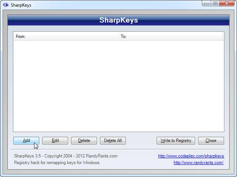Click 'Registry hack for remapping keys' text
This screenshot has width=237, height=177.
(57, 163)
